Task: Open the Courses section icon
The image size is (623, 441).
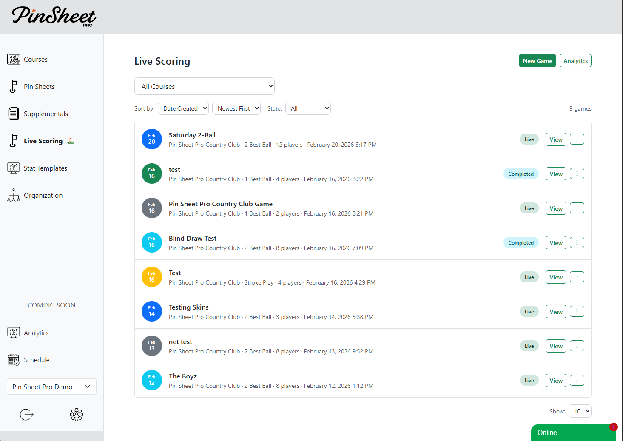Action: tap(14, 59)
